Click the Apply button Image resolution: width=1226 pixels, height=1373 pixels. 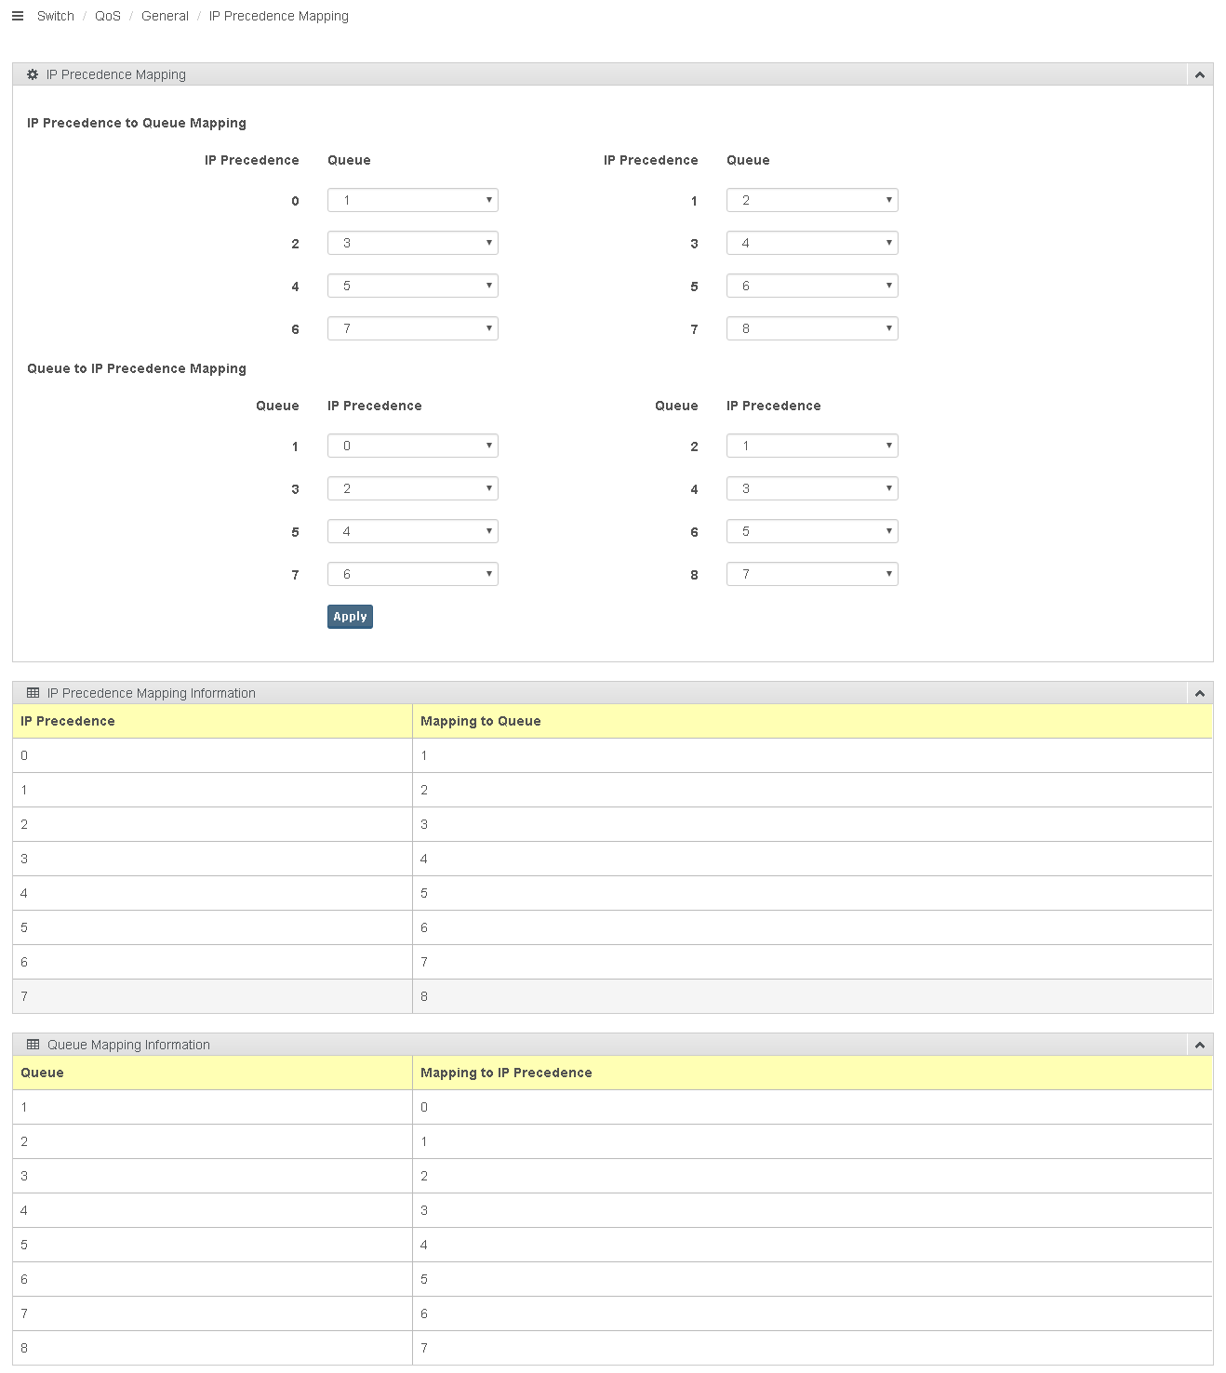point(350,617)
